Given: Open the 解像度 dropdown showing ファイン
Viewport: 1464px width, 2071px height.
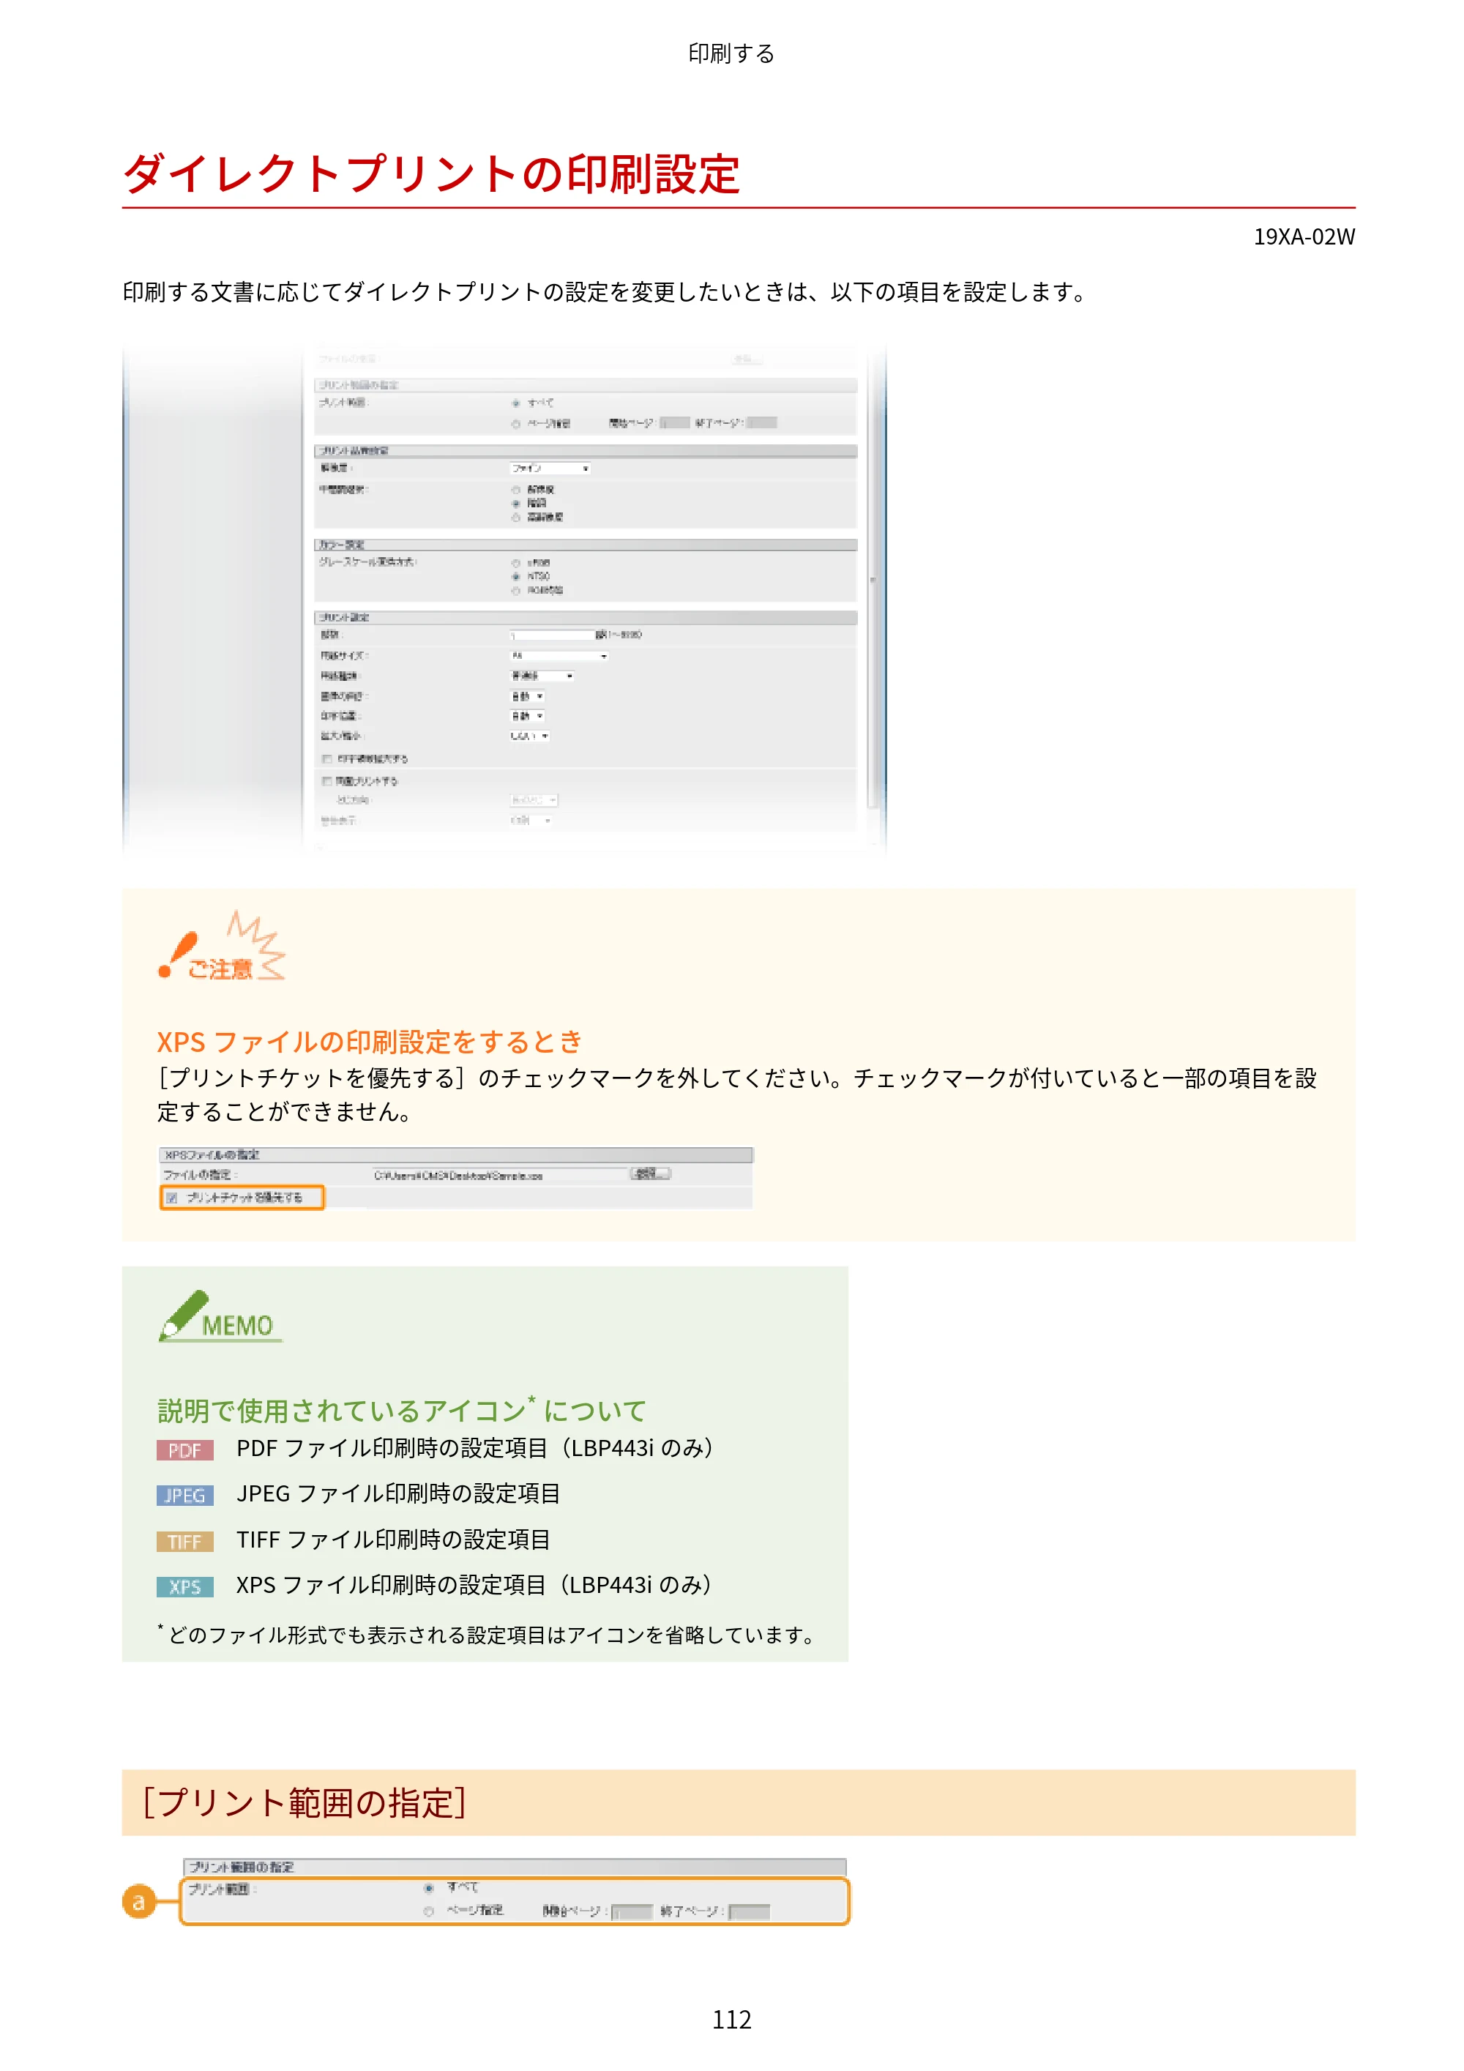Looking at the screenshot, I should [550, 468].
